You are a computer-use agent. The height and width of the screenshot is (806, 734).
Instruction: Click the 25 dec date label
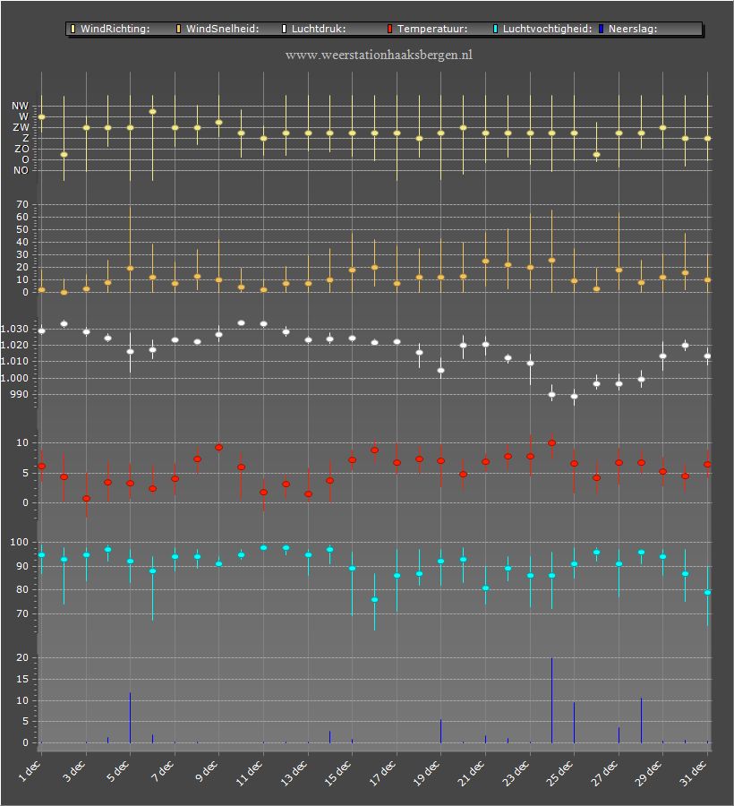point(559,773)
